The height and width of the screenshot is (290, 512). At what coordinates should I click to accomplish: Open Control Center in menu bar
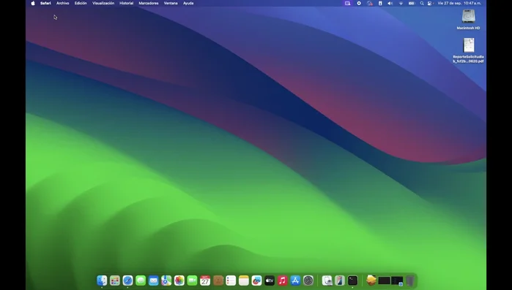point(430,3)
